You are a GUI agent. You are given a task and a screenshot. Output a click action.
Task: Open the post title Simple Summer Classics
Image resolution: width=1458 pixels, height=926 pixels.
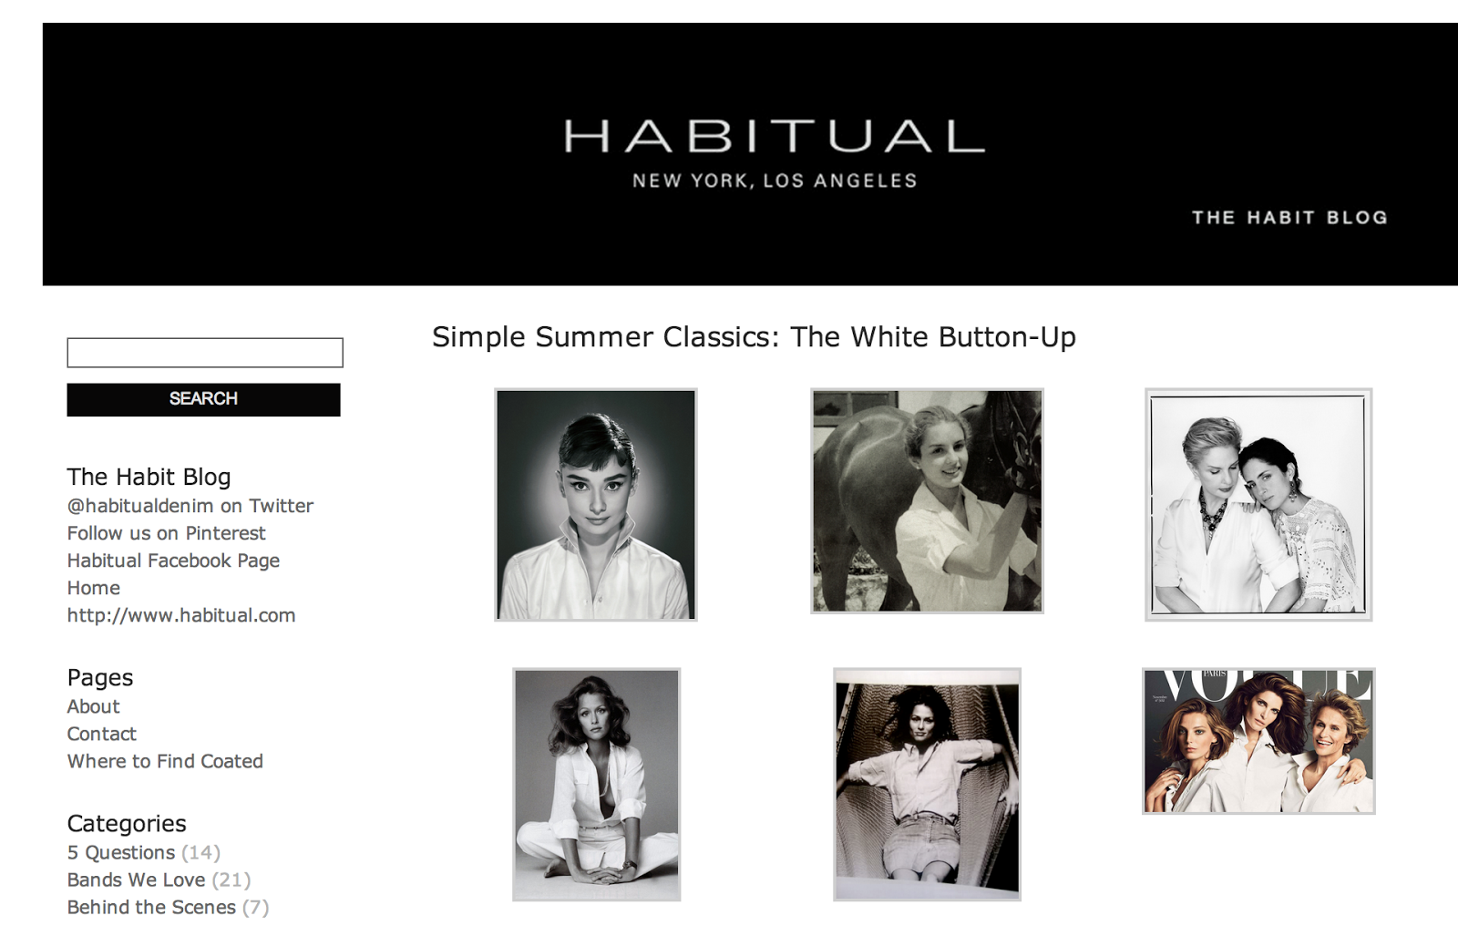[x=754, y=337]
